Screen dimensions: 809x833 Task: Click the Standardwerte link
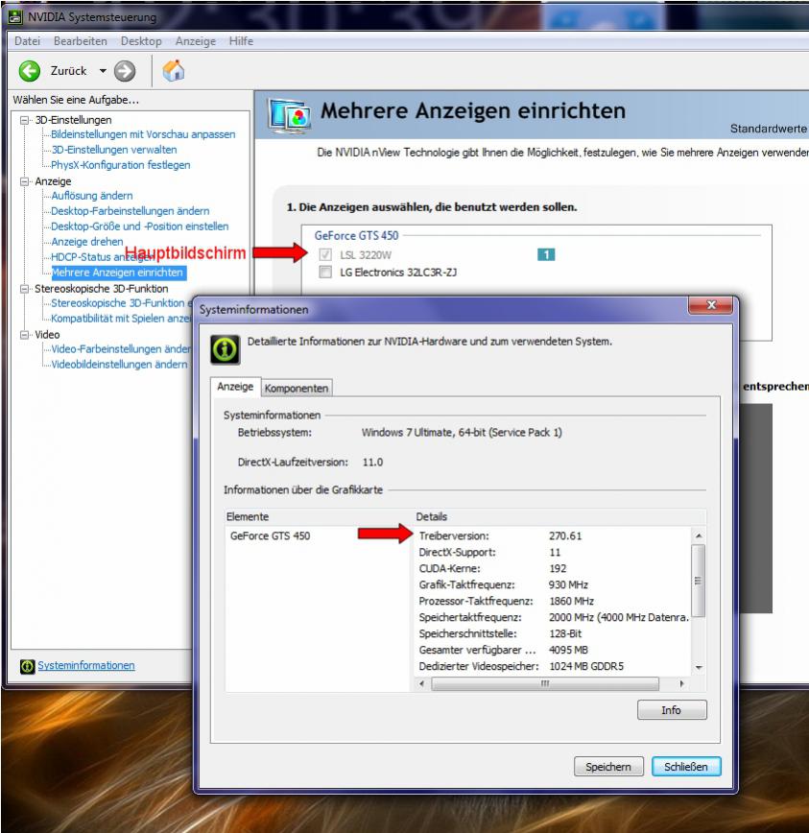tap(768, 129)
